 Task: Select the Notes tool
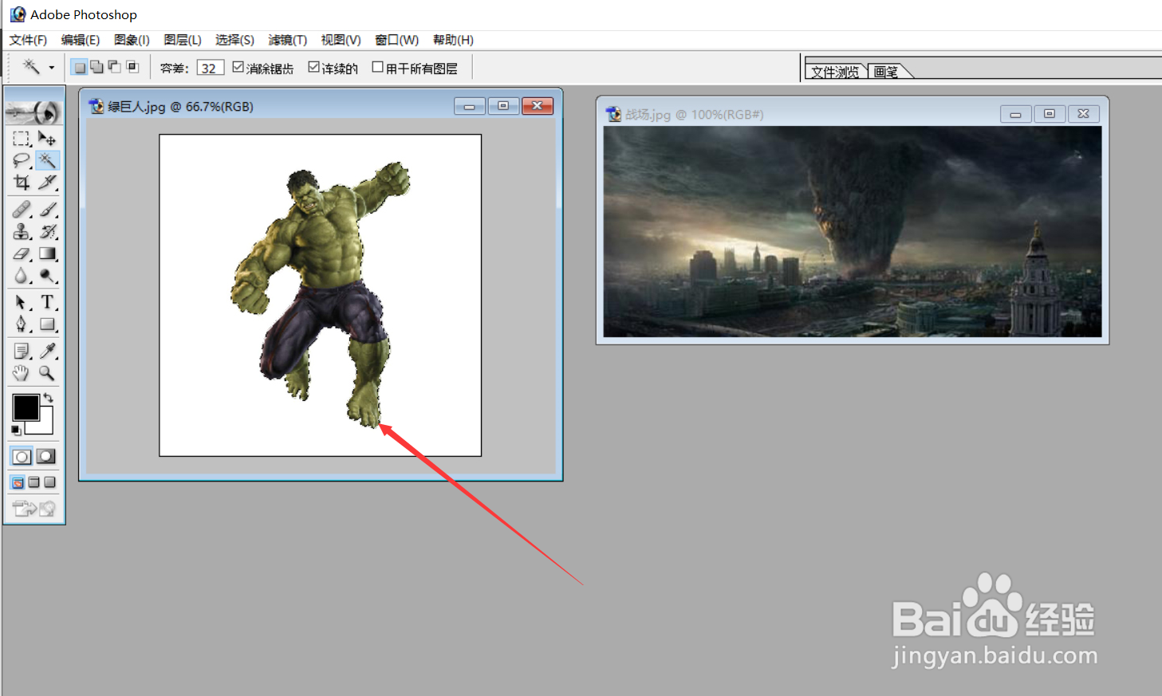(22, 351)
